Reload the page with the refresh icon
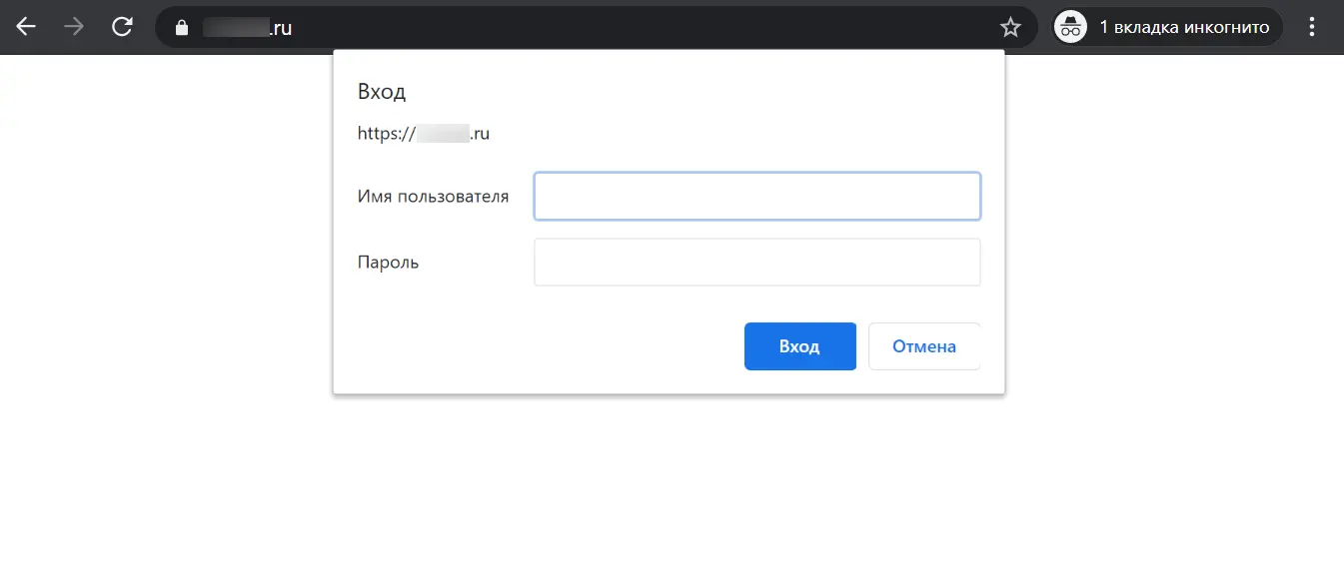This screenshot has width=1344, height=585. click(x=122, y=27)
